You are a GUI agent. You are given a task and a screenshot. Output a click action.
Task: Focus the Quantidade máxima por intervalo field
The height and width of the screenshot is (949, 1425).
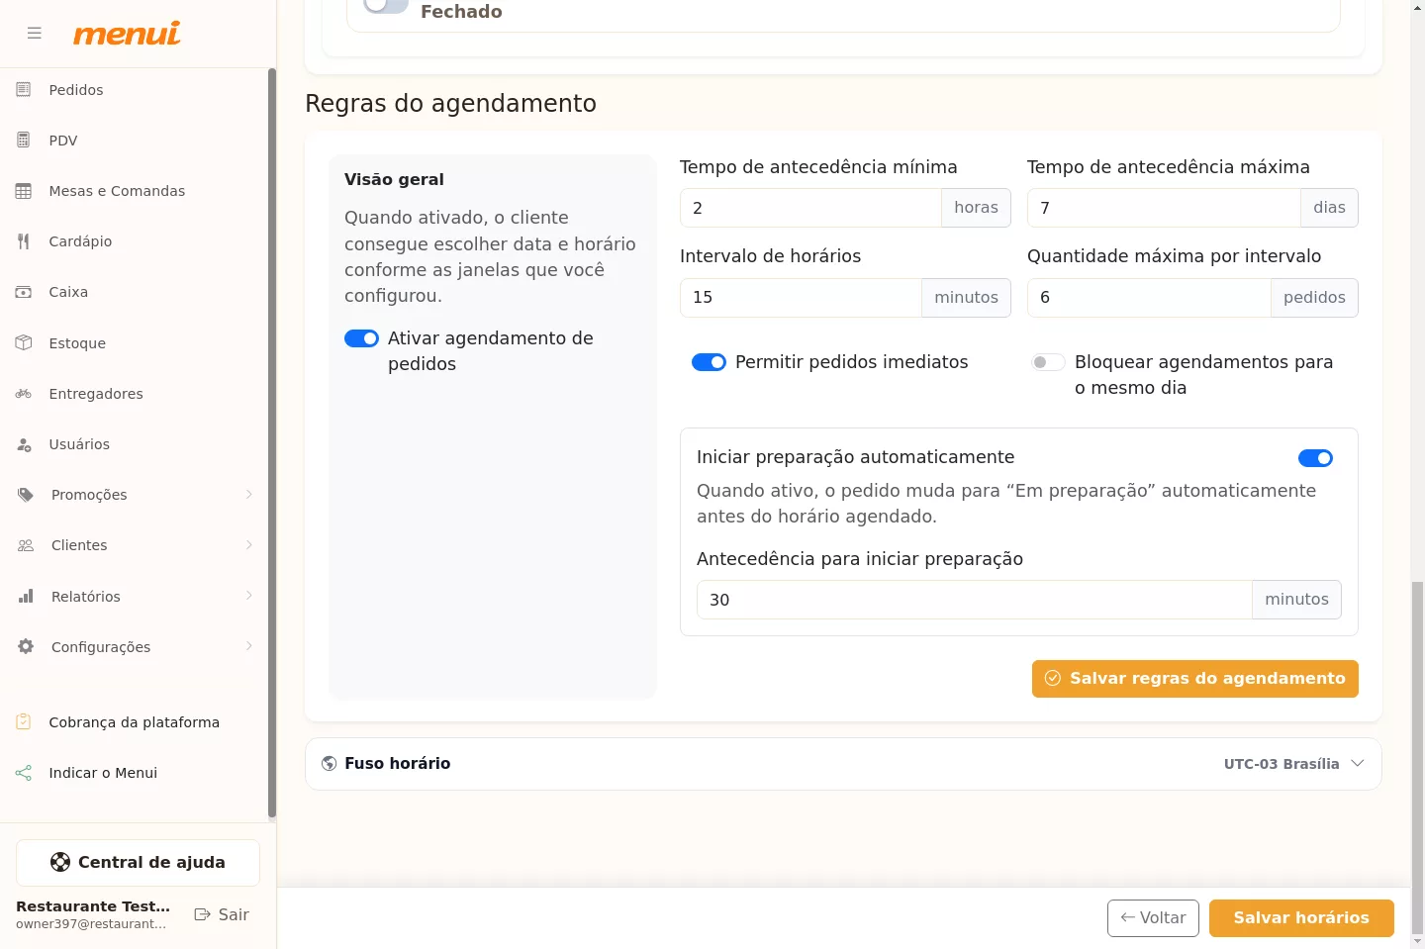pyautogui.click(x=1149, y=298)
